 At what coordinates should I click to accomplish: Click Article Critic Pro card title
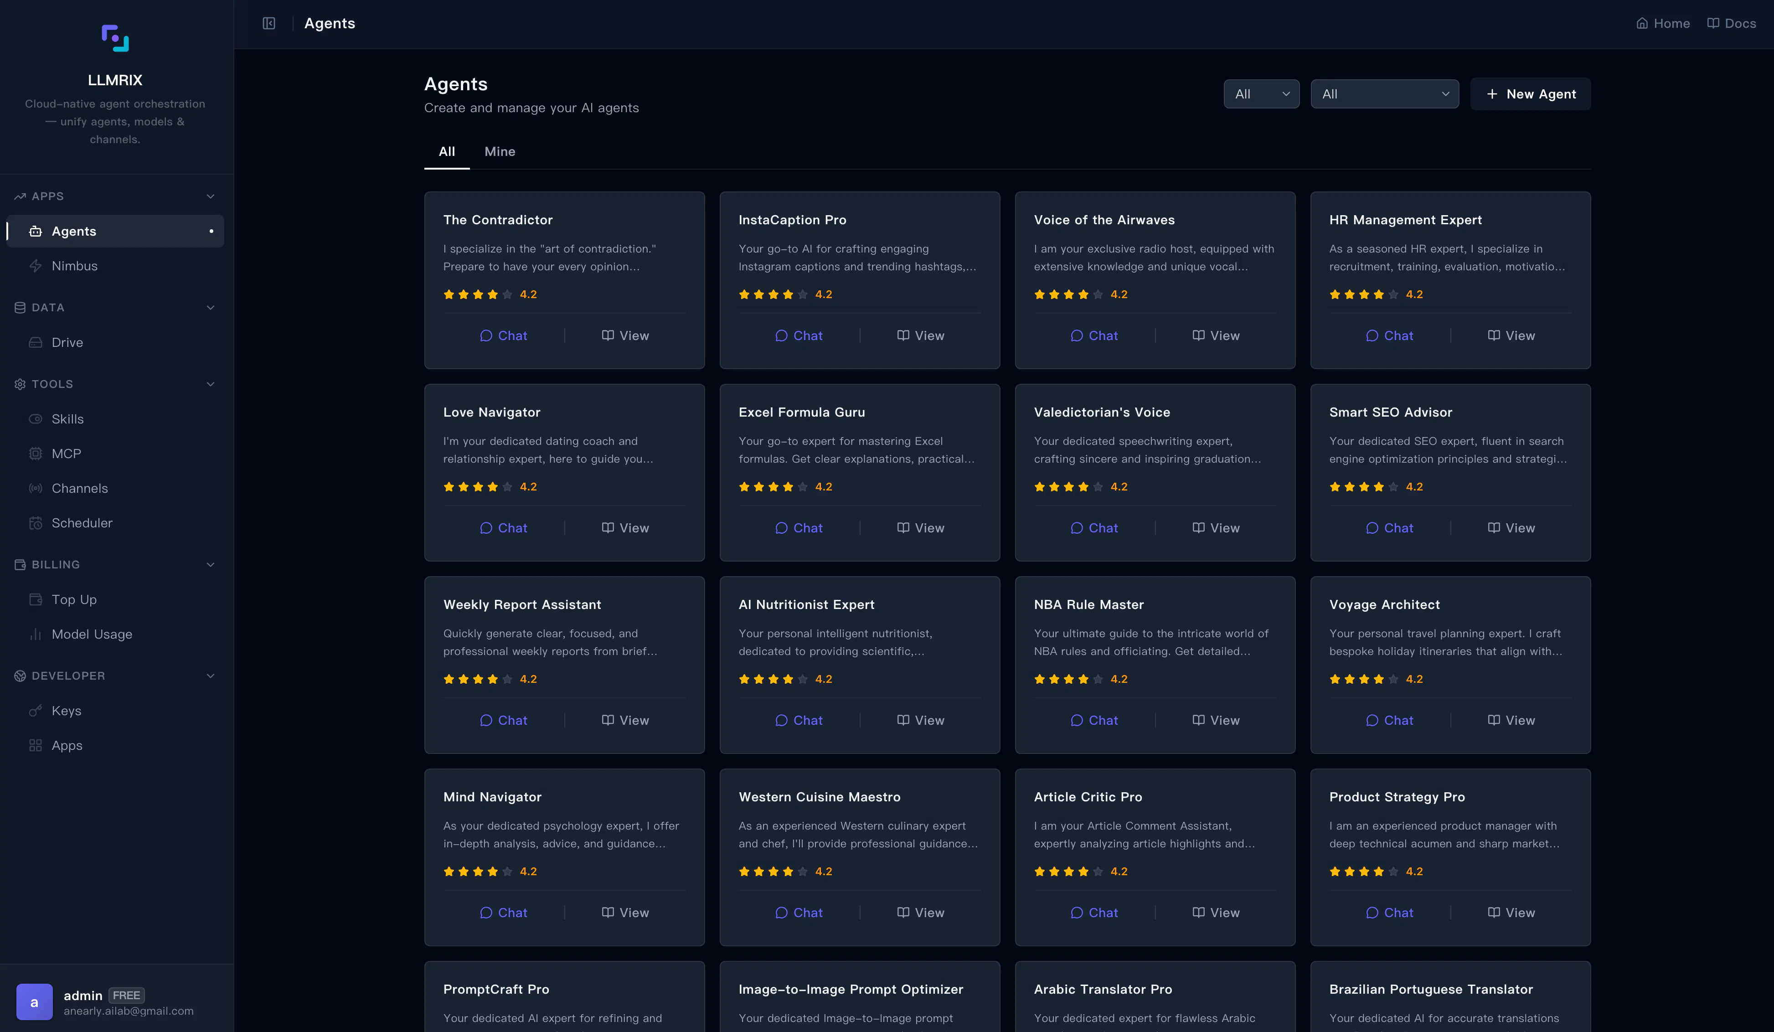point(1088,797)
